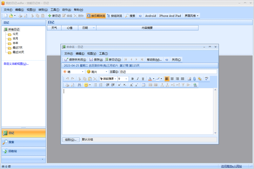This screenshot has width=254, height=169.
Task: Toggle italic text formatting
Action: [138, 79]
